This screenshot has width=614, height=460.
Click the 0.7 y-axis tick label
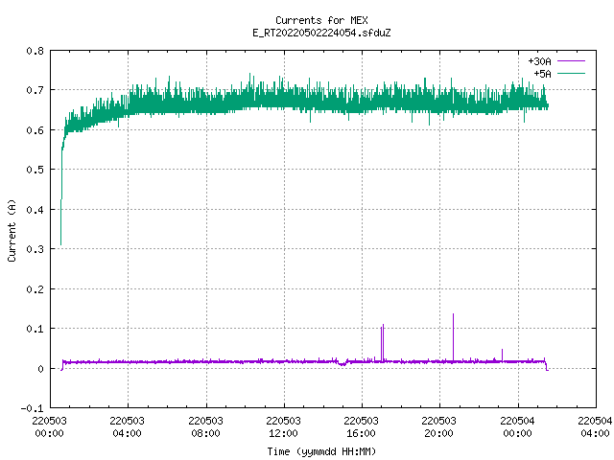(x=35, y=90)
